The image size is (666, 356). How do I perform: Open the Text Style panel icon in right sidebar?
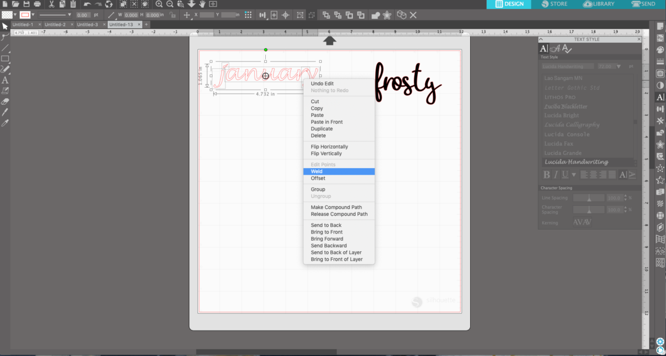[660, 97]
